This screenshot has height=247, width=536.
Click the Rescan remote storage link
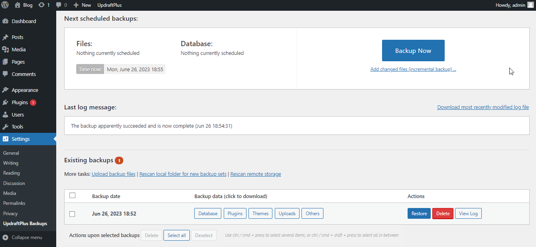256,174
